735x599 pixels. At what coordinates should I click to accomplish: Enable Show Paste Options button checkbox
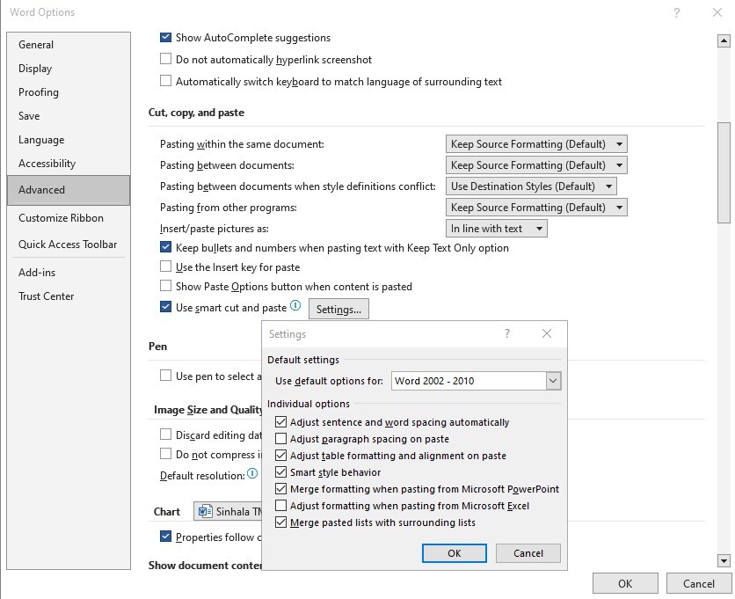point(165,285)
